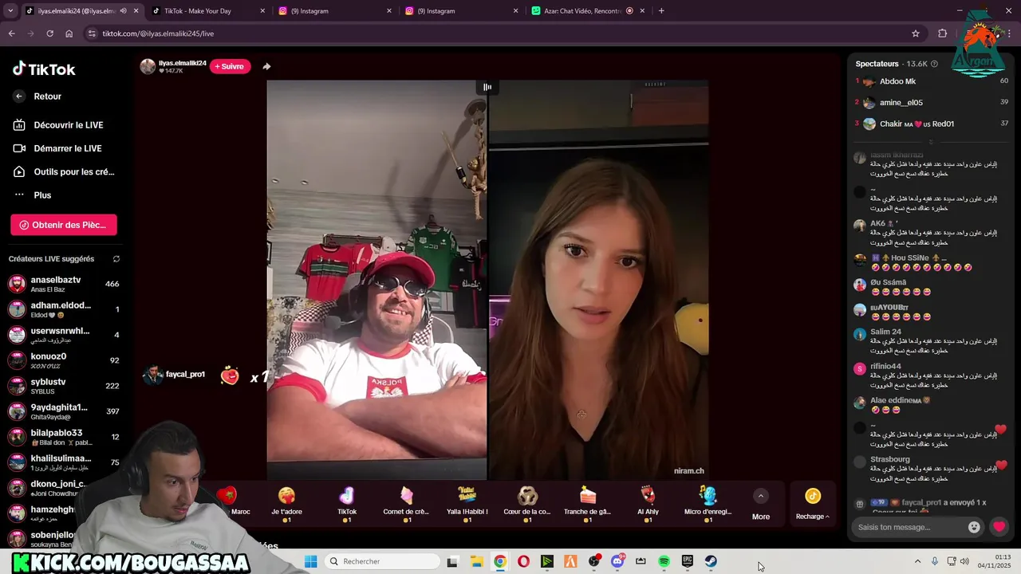Click into the Saisis ton message field
The height and width of the screenshot is (574, 1021).
[908, 527]
